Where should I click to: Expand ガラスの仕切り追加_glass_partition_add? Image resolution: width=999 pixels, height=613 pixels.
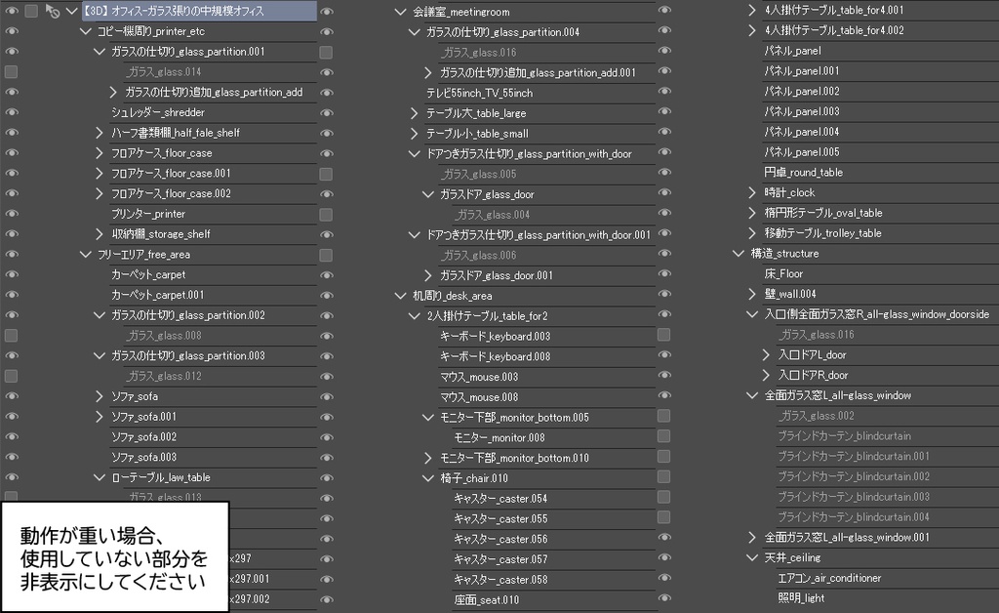[113, 92]
